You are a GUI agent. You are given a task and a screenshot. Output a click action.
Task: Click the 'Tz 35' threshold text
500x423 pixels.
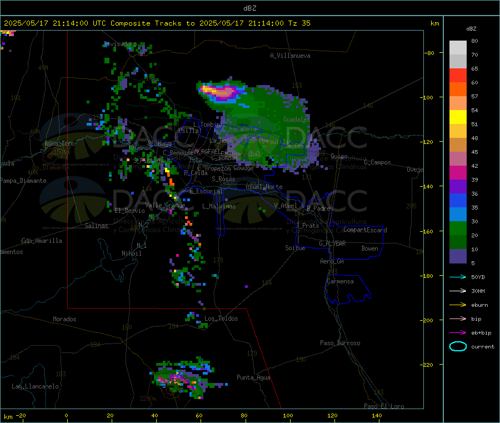[299, 23]
